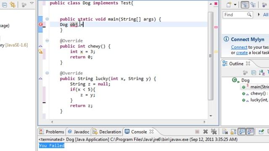Select Dog class in Outline tree
The height and width of the screenshot is (151, 269).
click(245, 80)
